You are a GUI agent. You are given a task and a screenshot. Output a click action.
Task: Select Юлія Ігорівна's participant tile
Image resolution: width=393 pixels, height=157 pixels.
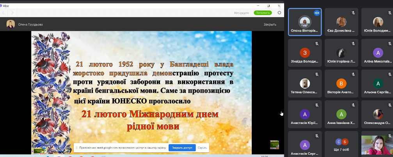(341, 52)
